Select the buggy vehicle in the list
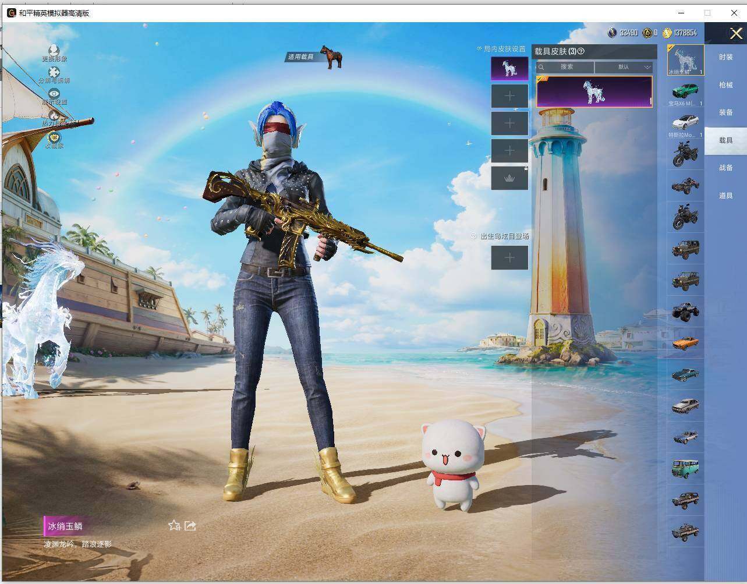 tap(685, 186)
